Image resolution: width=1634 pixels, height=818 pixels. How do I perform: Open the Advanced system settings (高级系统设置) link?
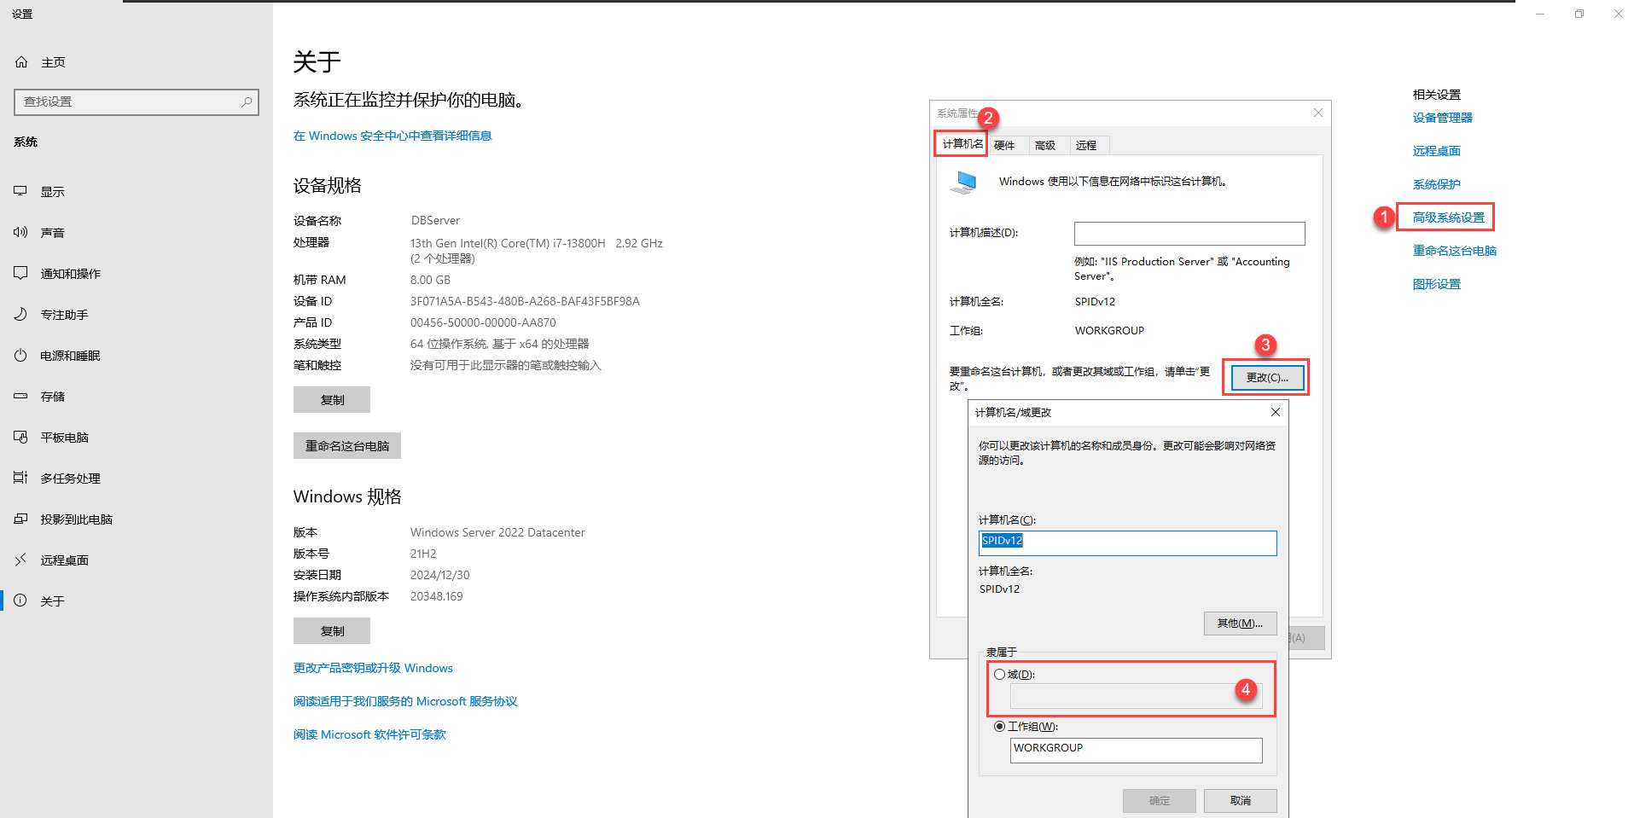[x=1448, y=218]
